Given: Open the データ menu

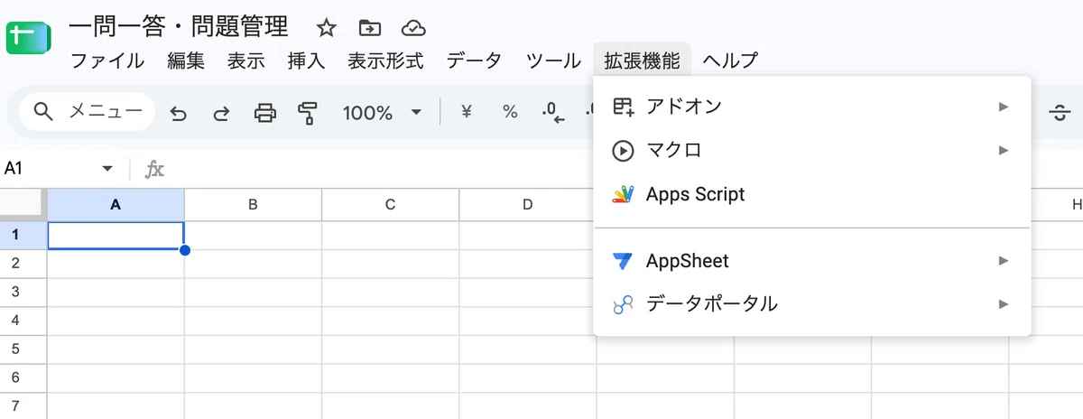Looking at the screenshot, I should coord(474,61).
